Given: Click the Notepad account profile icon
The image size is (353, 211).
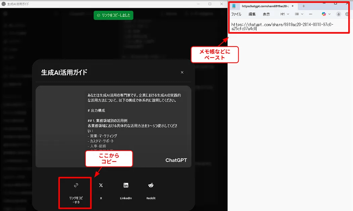Looking at the screenshot, I should pyautogui.click(x=339, y=14).
